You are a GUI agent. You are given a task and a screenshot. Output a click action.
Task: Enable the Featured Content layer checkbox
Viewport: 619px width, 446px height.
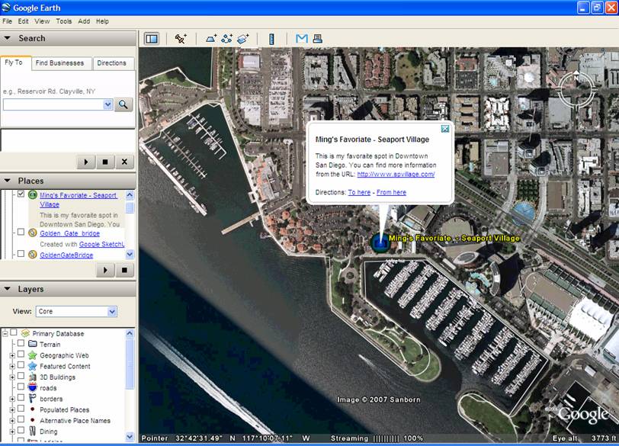tap(21, 365)
